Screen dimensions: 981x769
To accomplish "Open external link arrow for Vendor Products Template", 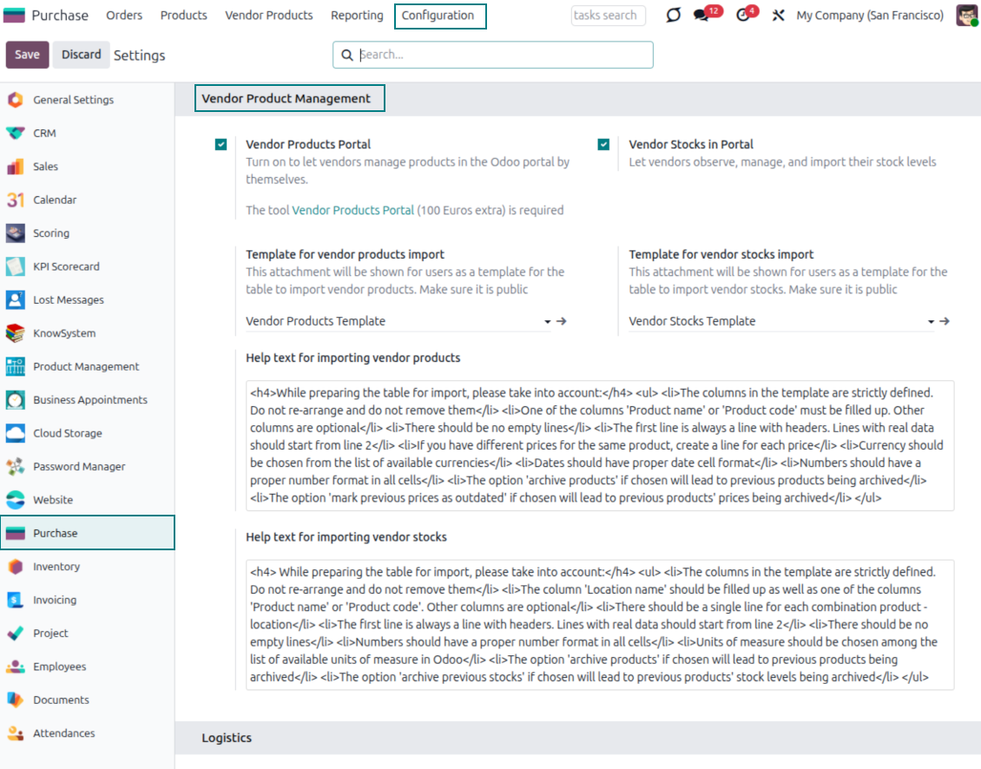I will click(x=562, y=321).
